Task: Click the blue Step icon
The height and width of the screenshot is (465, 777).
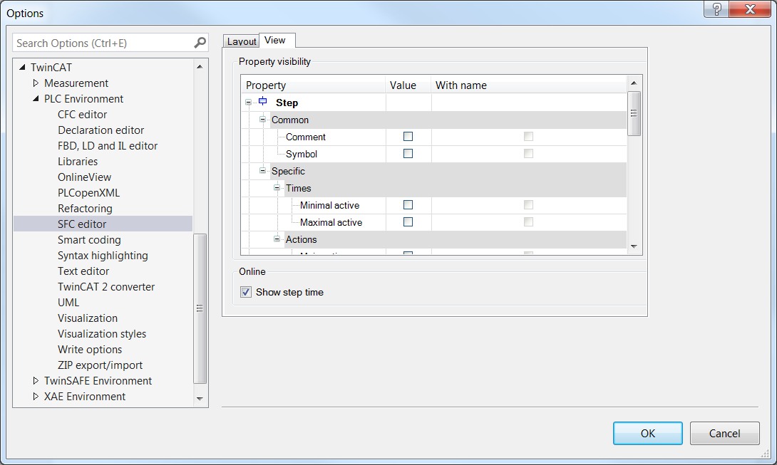Action: (262, 102)
